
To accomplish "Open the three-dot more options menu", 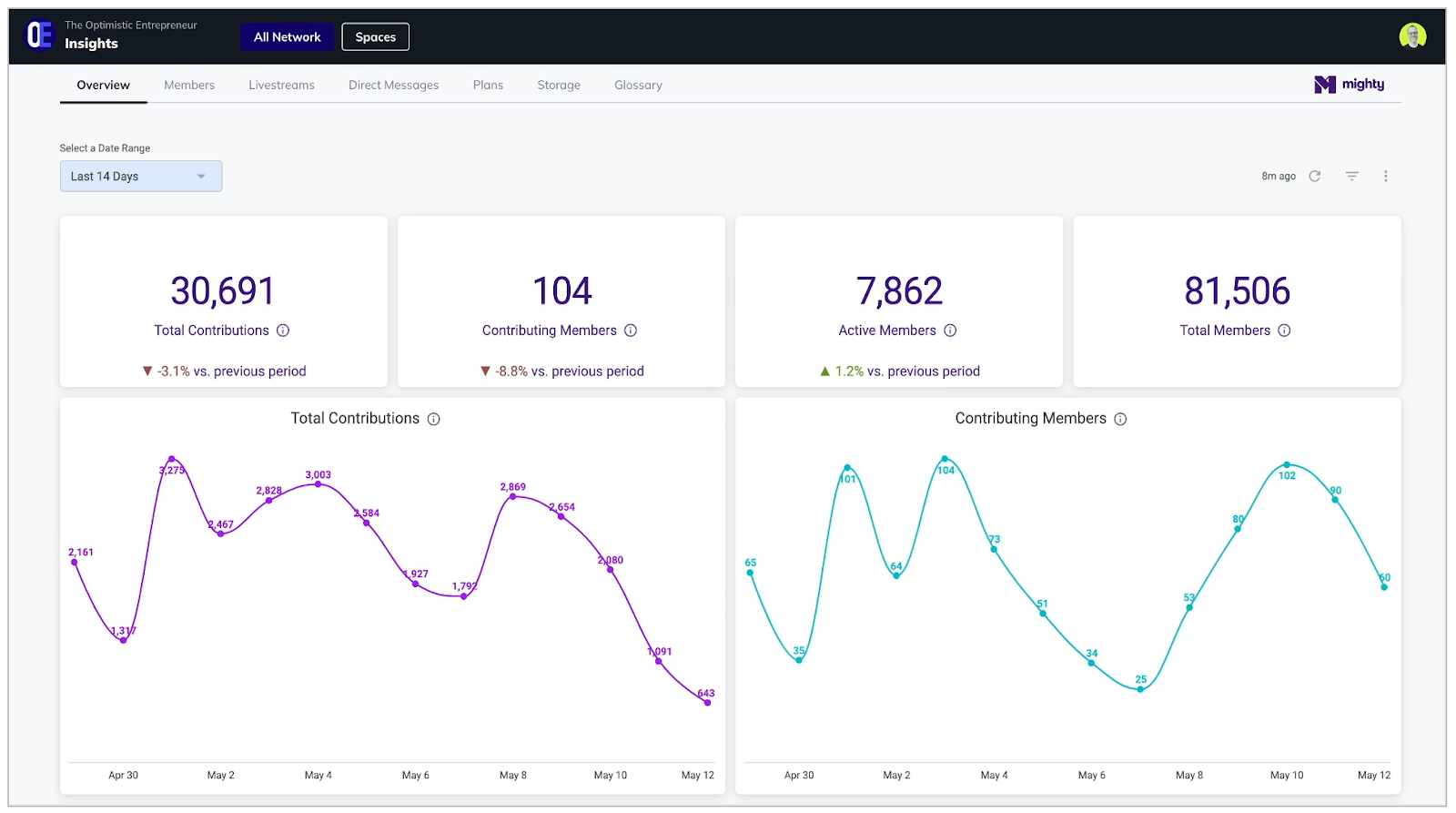I will click(1386, 177).
